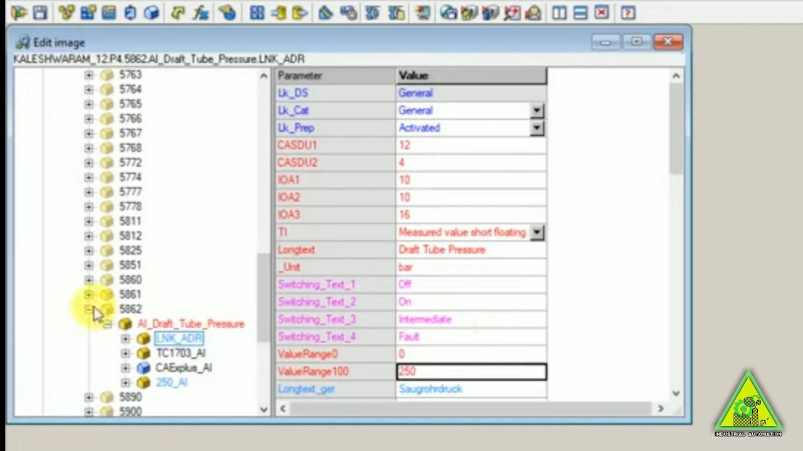Click the fx function toolbar icon

[201, 12]
